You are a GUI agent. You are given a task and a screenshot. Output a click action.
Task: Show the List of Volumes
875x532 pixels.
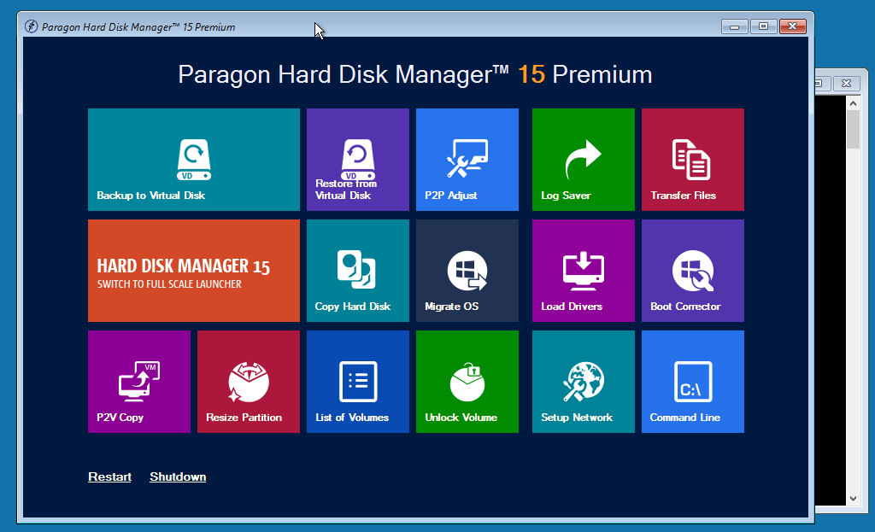pos(358,382)
